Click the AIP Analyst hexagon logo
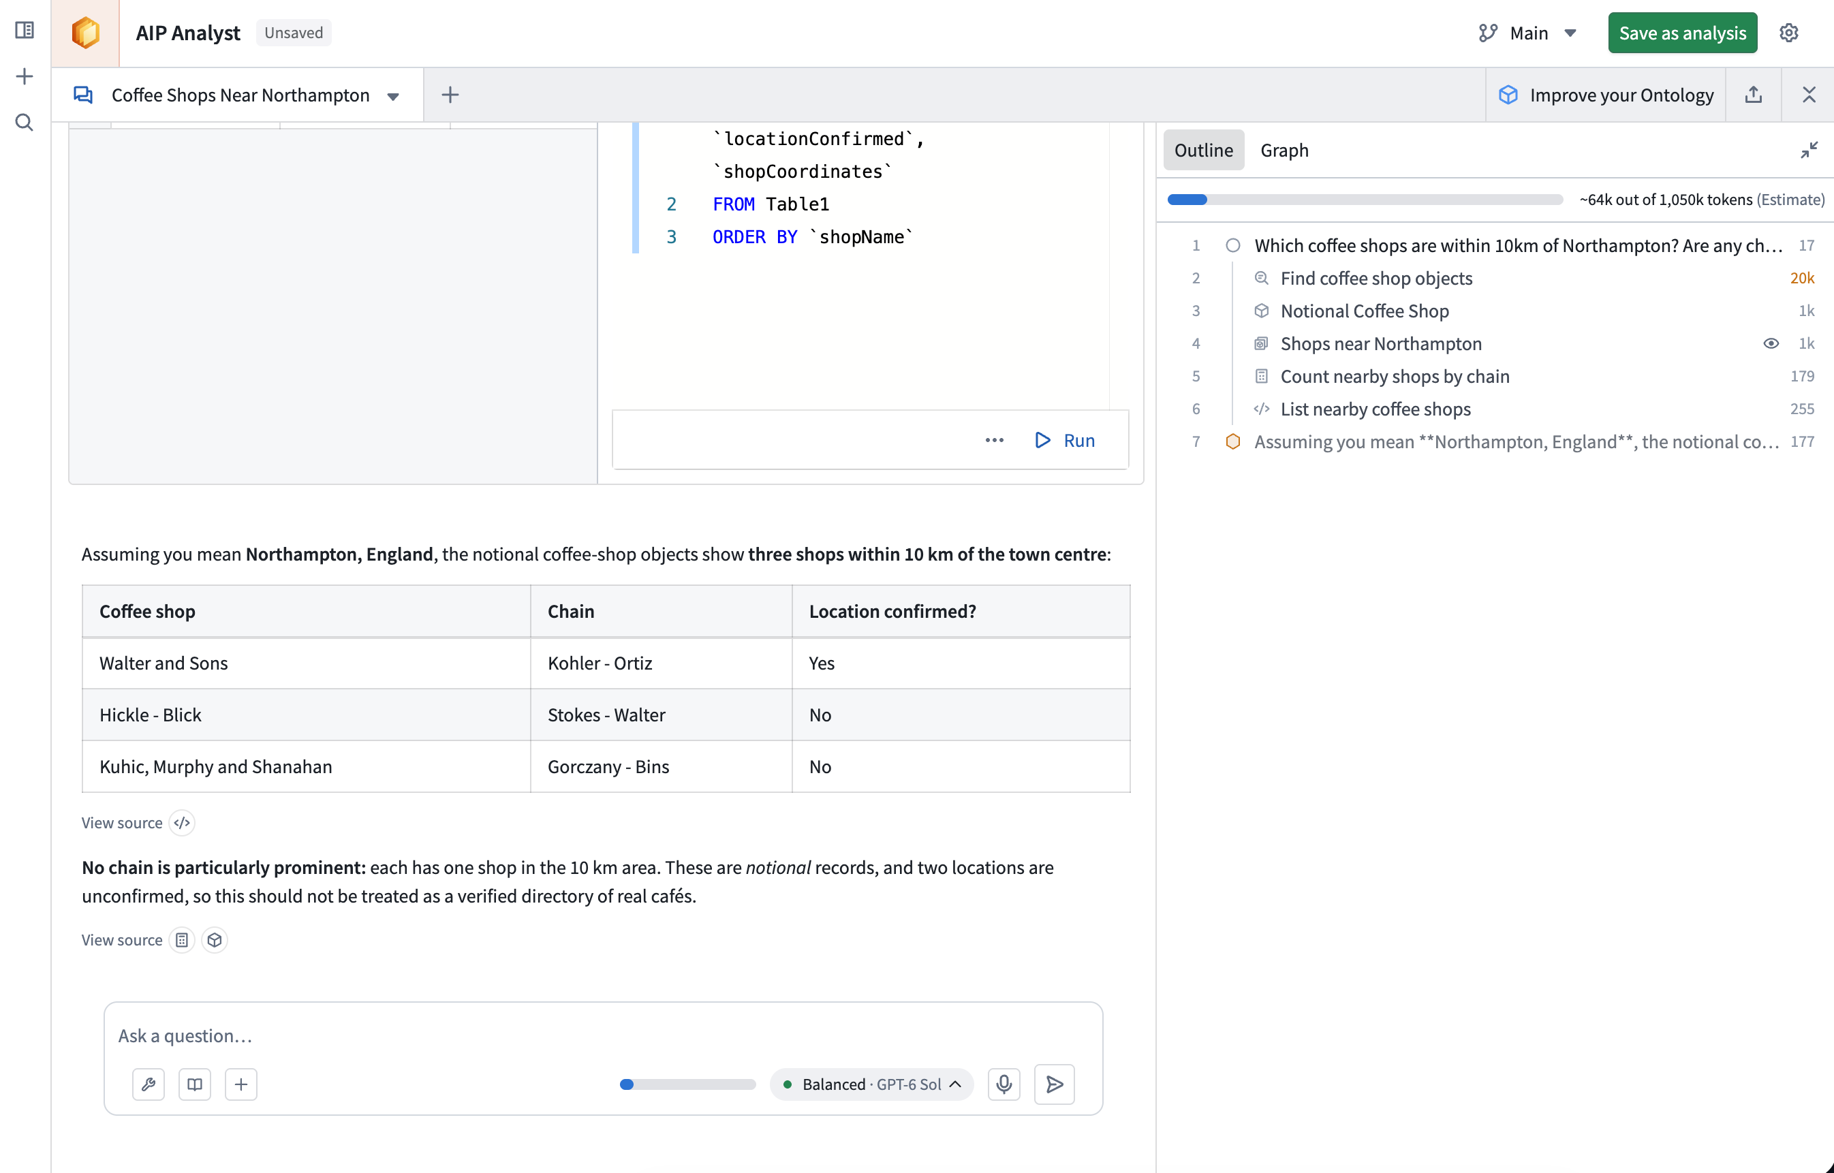Viewport: 1834px width, 1173px height. 85,33
